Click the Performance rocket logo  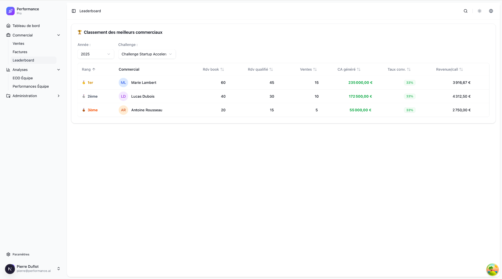click(10, 11)
